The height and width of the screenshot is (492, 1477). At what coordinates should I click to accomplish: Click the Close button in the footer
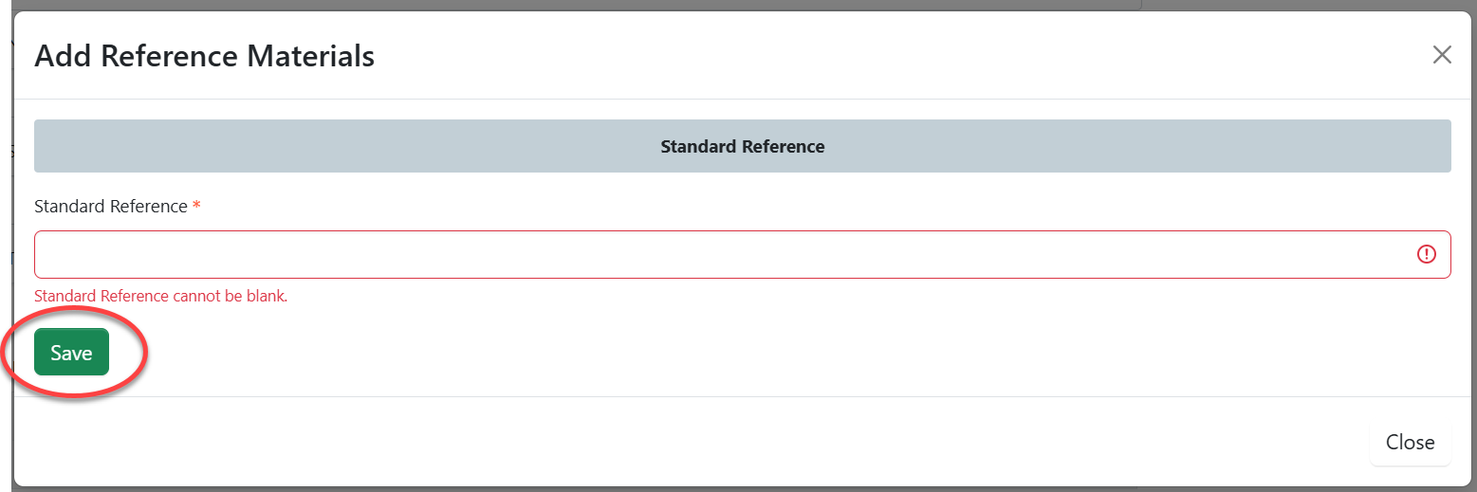point(1410,443)
